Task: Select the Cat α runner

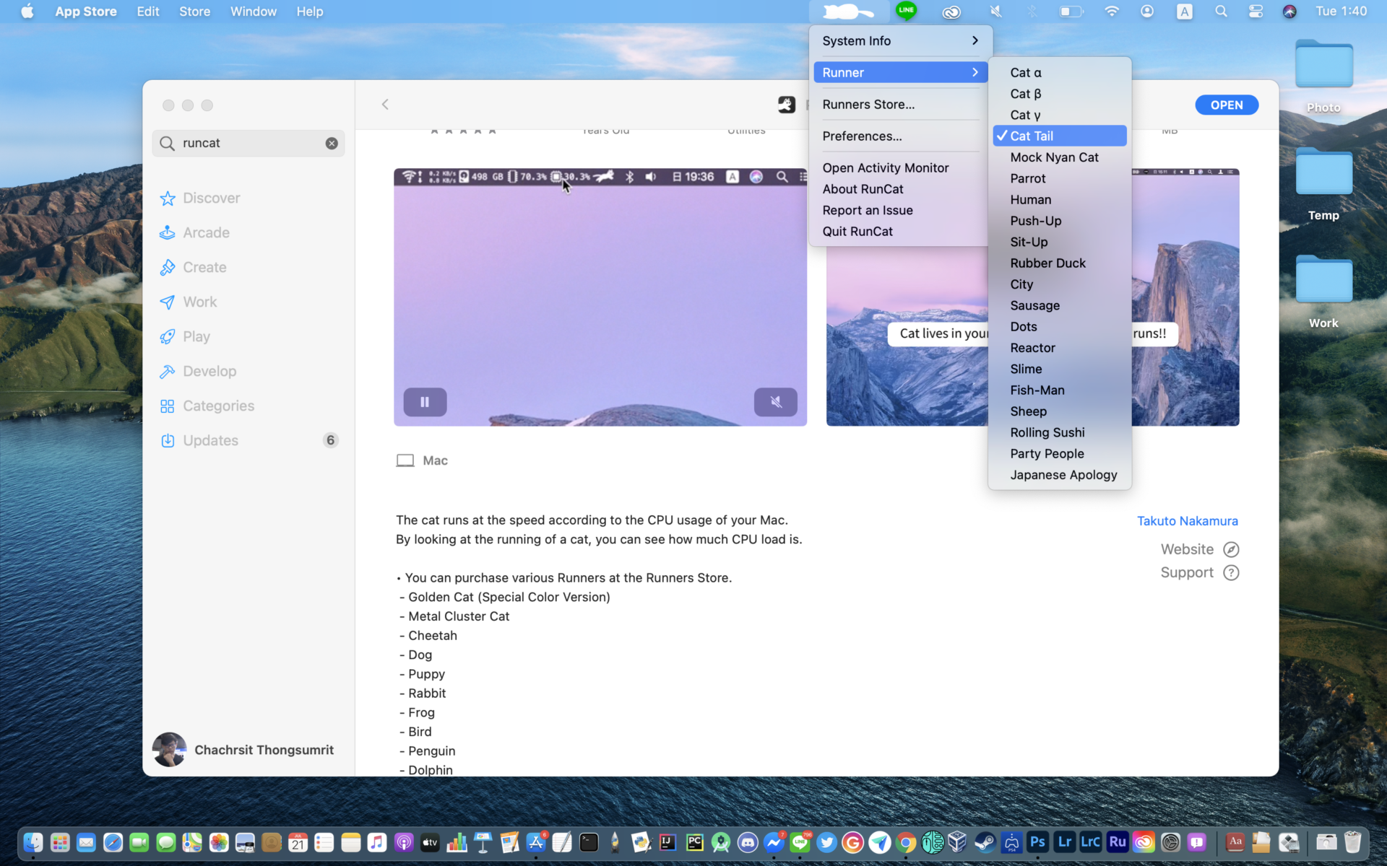Action: click(x=1060, y=72)
